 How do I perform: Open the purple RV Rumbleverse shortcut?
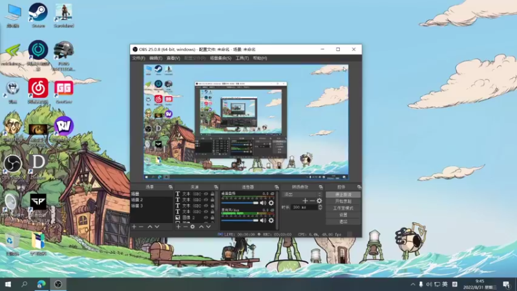[63, 129]
